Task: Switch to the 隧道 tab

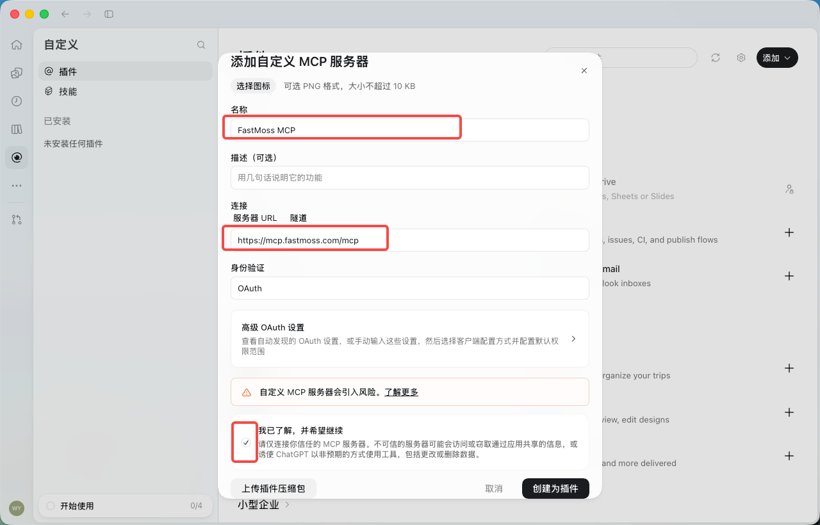Action: [299, 218]
